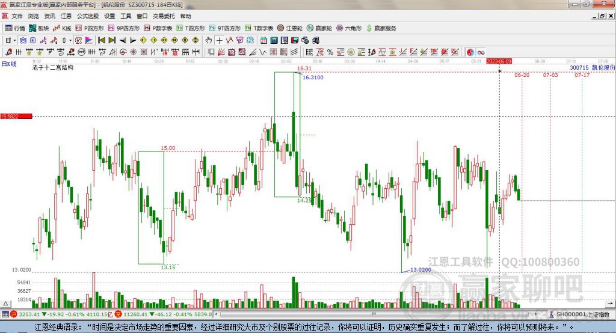616x333 pixels.
Task: Open the T四方形 tool
Action: [x=191, y=28]
